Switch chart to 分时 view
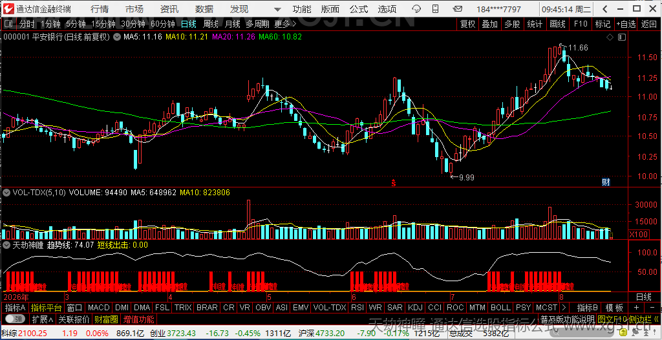Screen dimensions: 662x340 point(27,24)
